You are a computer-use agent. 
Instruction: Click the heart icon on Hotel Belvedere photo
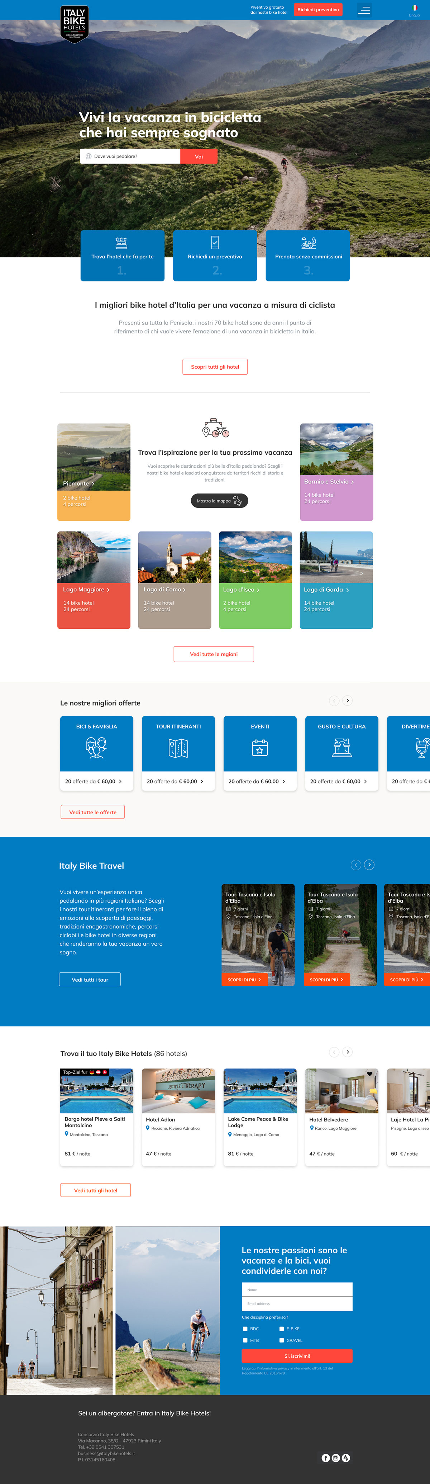370,1074
